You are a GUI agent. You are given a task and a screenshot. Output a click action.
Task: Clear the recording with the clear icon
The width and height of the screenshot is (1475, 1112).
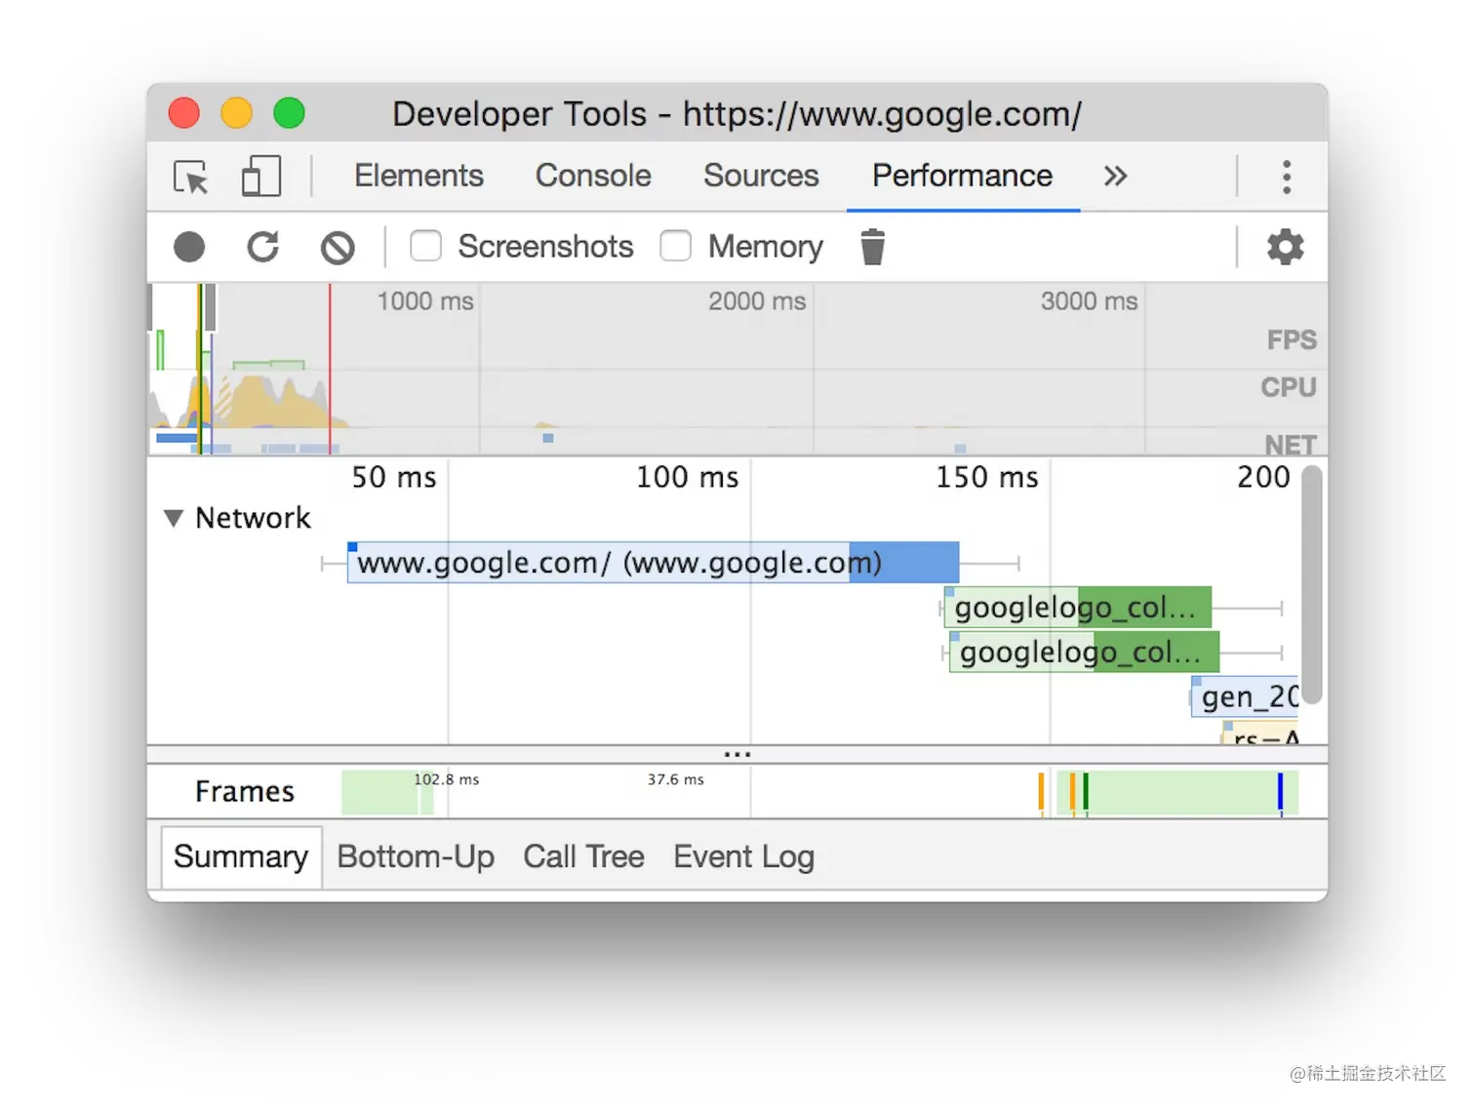[x=338, y=248]
